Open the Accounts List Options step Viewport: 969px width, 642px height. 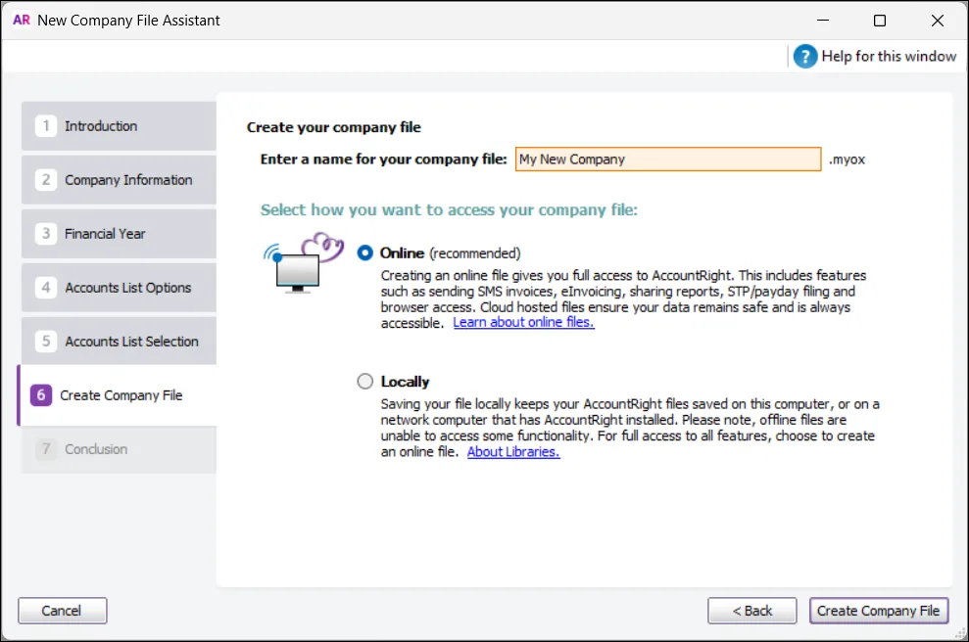click(x=118, y=287)
